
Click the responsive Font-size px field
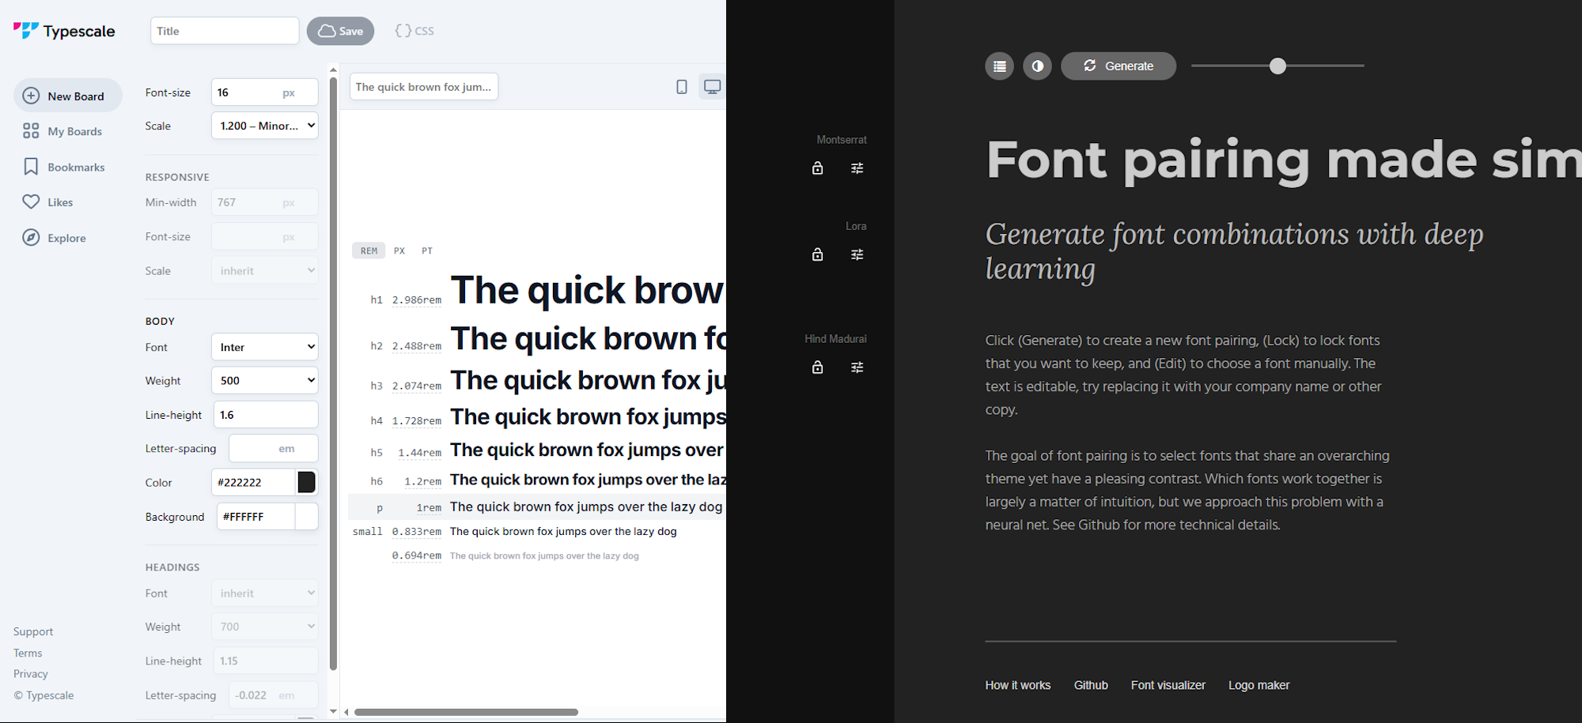[265, 236]
